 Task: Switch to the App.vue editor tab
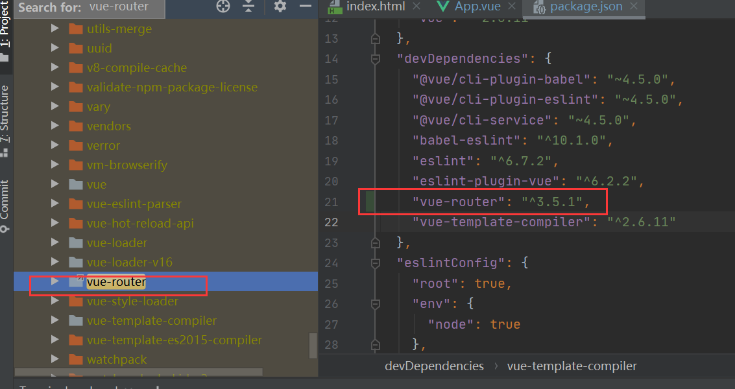(477, 6)
